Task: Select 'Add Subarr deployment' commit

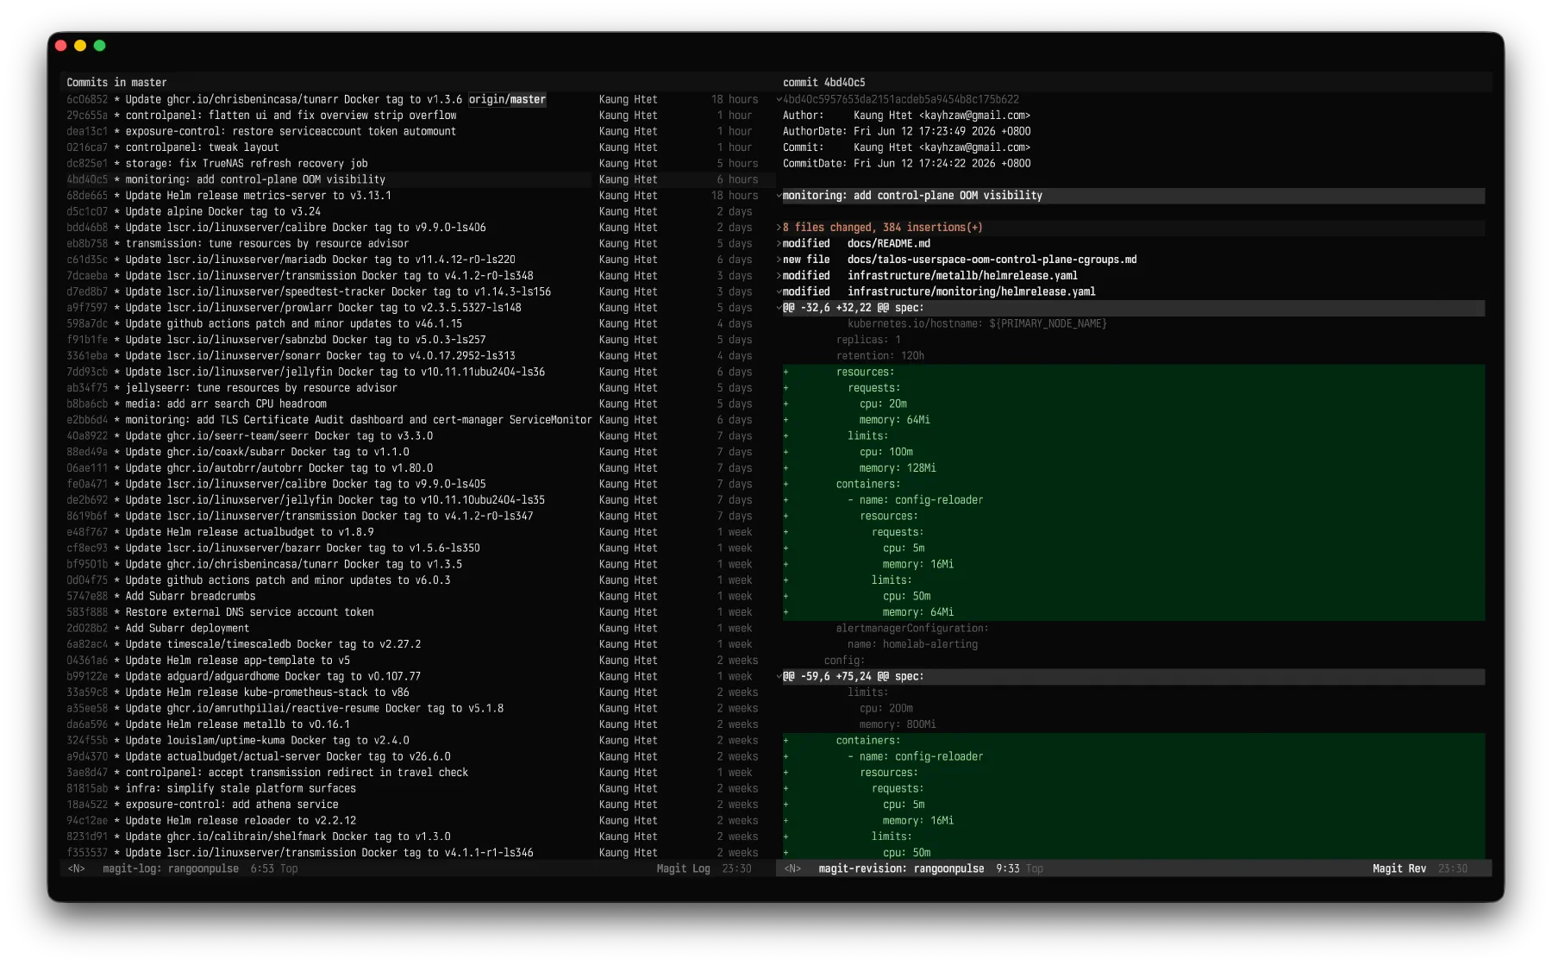Action: [x=187, y=629]
